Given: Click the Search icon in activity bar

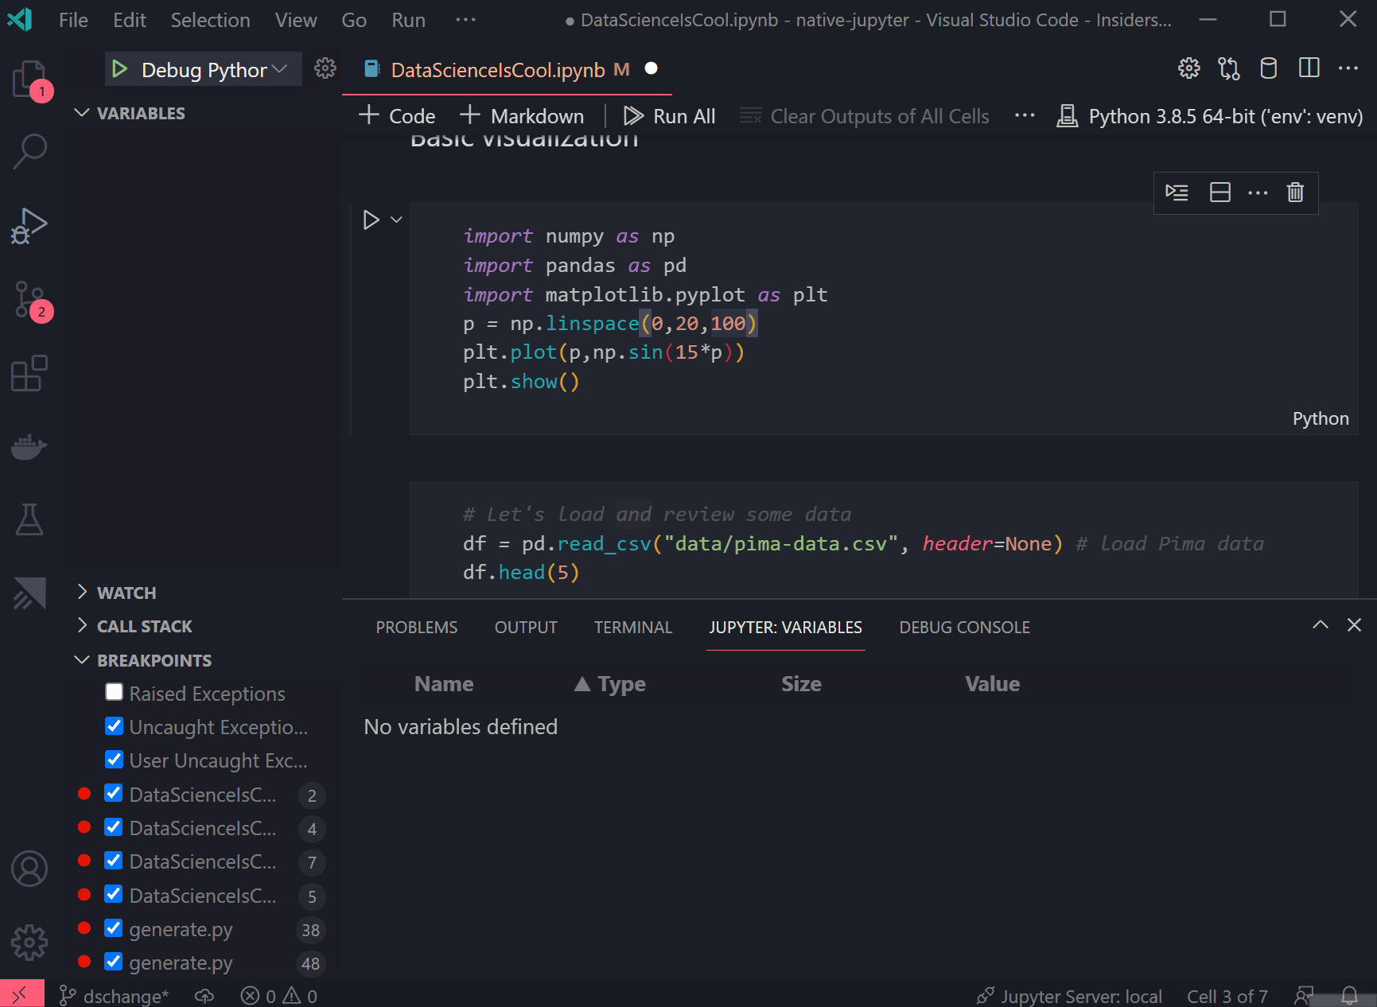Looking at the screenshot, I should pyautogui.click(x=29, y=151).
